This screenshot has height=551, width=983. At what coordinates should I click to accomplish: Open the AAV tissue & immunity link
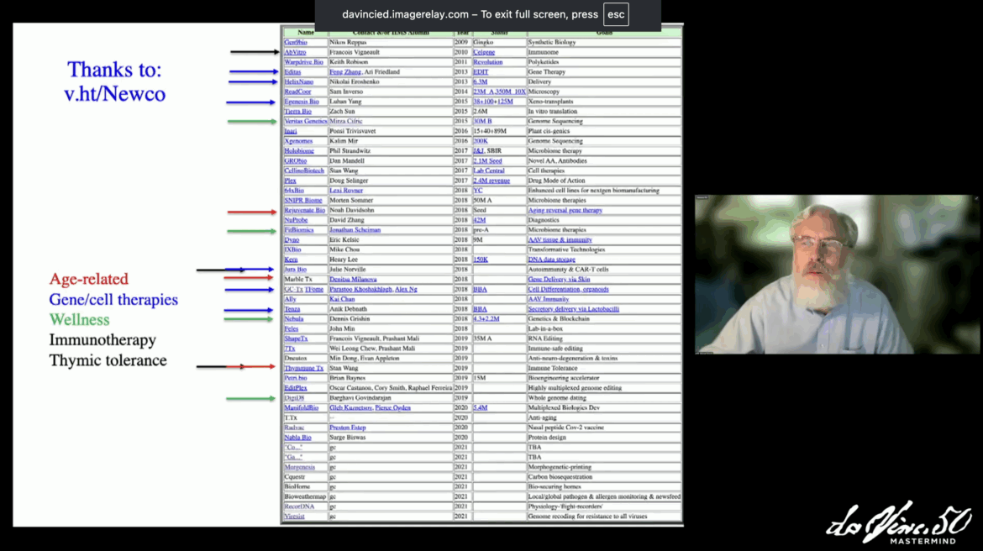560,240
